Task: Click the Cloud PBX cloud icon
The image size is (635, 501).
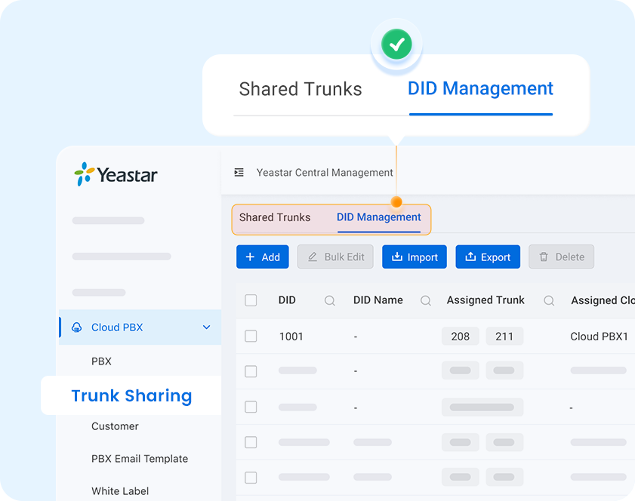Action: (x=76, y=327)
